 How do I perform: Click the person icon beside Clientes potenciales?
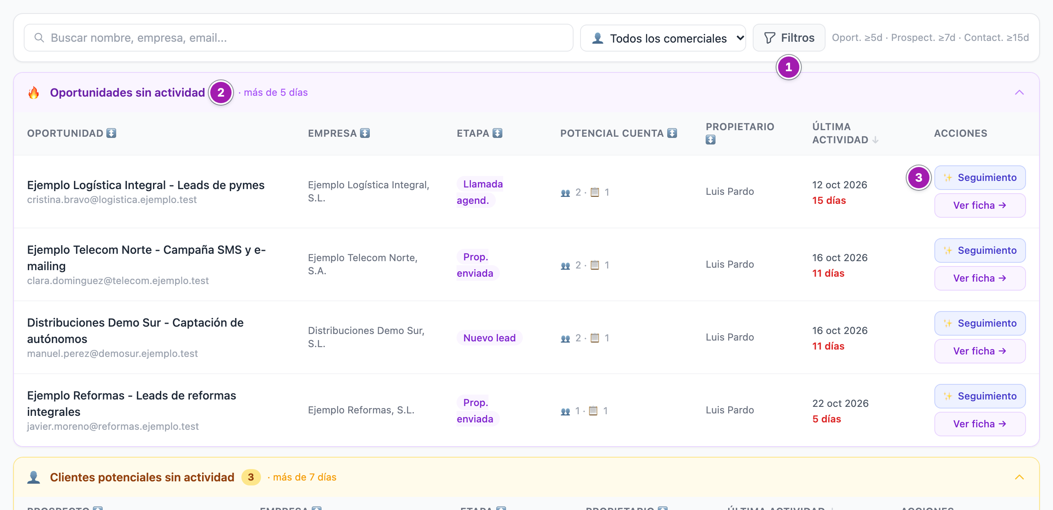pyautogui.click(x=34, y=477)
